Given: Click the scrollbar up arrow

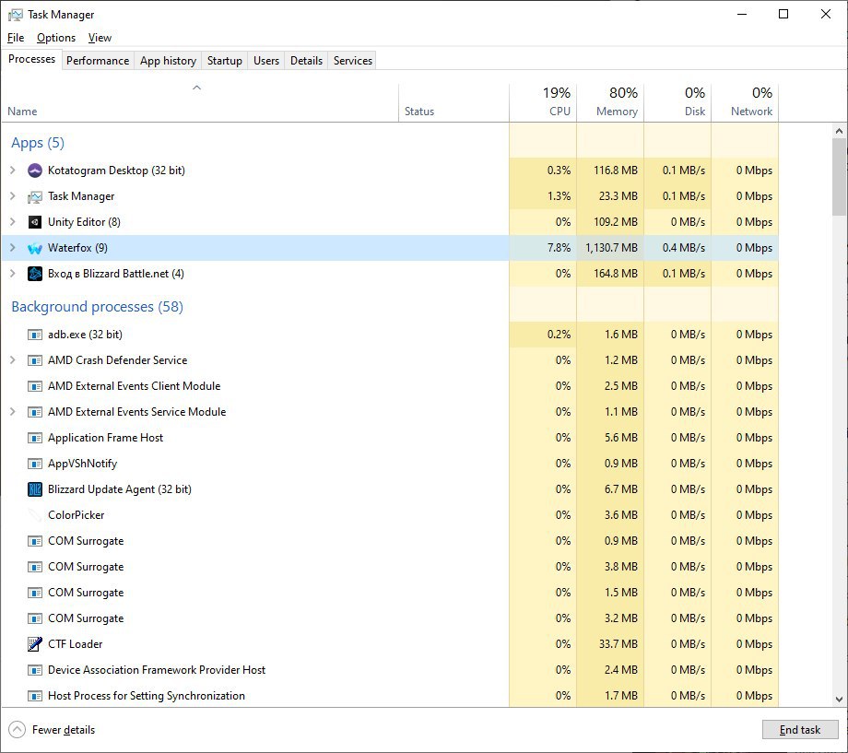Looking at the screenshot, I should tap(839, 131).
